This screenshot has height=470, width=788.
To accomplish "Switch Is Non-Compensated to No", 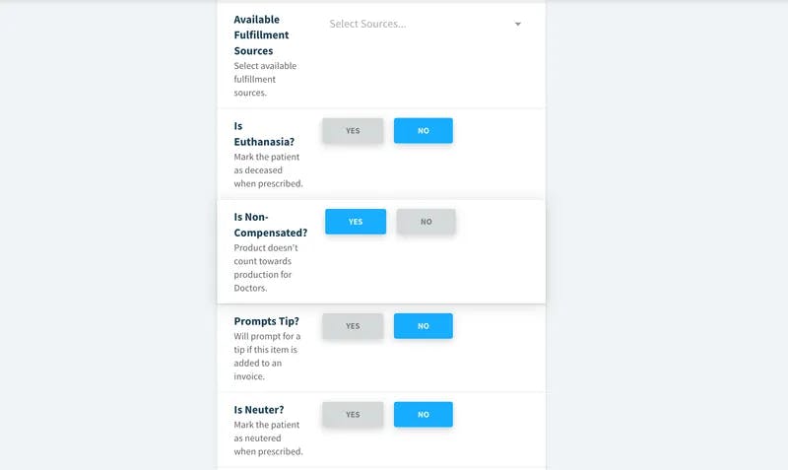I will (427, 222).
